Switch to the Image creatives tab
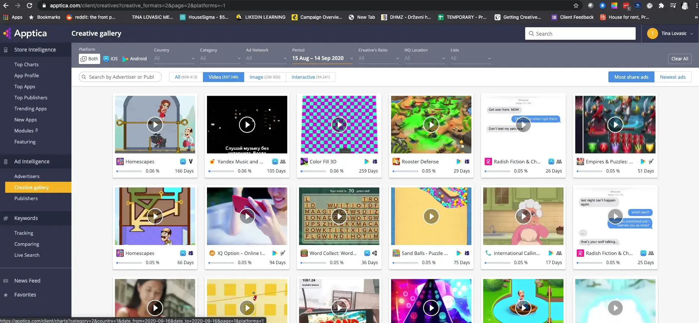The image size is (699, 323). [264, 77]
